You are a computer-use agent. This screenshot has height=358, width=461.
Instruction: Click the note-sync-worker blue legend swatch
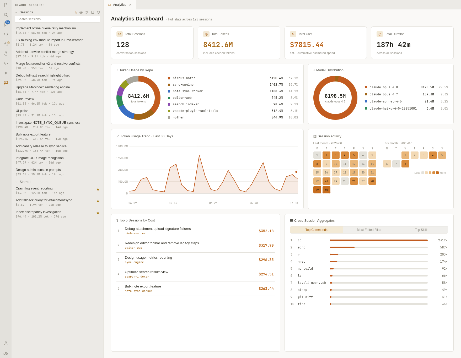169,91
